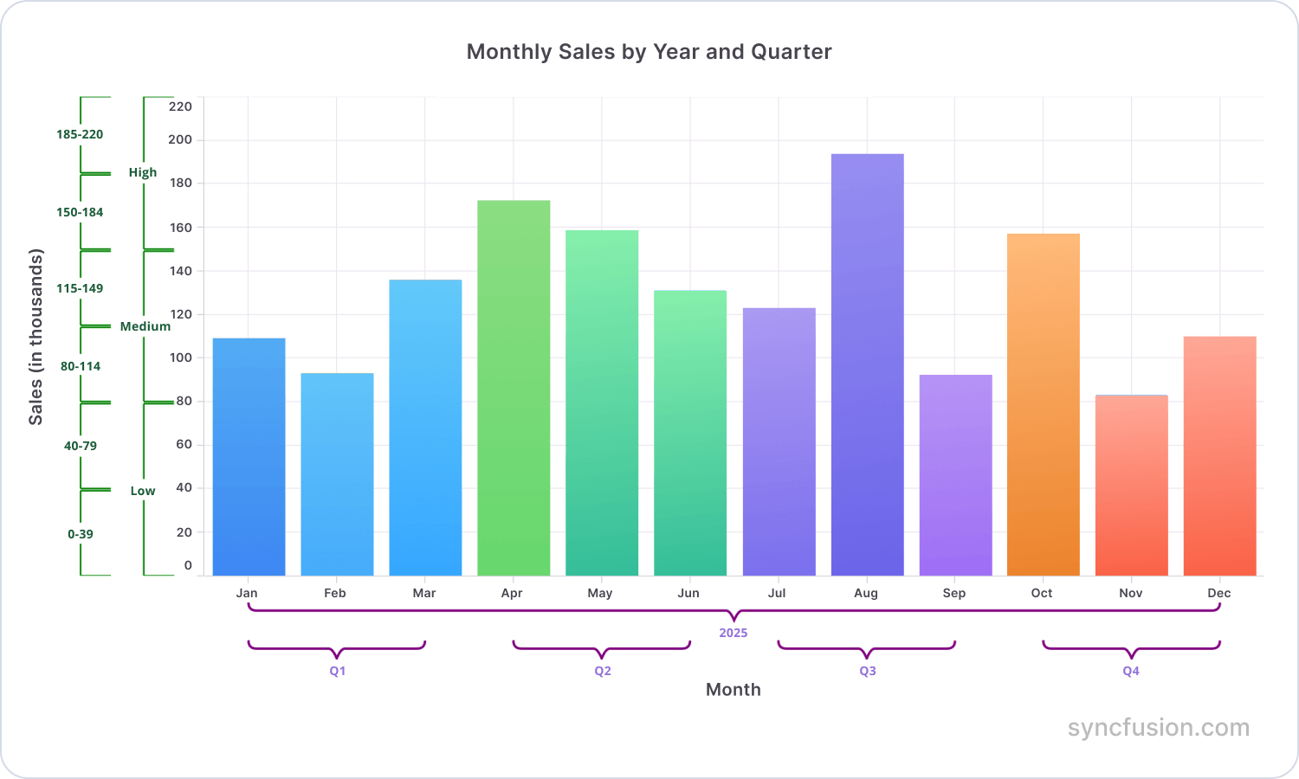
Task: Click the Jan axis label
Action: point(247,593)
